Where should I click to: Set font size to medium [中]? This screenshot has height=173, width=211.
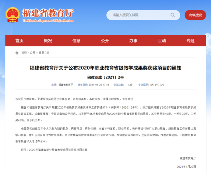[157, 85]
